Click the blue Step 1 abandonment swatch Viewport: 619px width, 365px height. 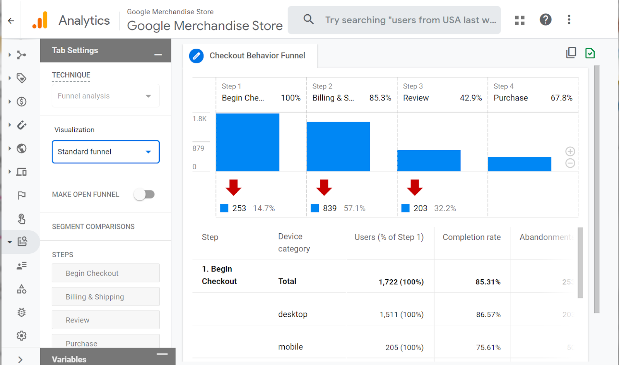click(x=224, y=208)
